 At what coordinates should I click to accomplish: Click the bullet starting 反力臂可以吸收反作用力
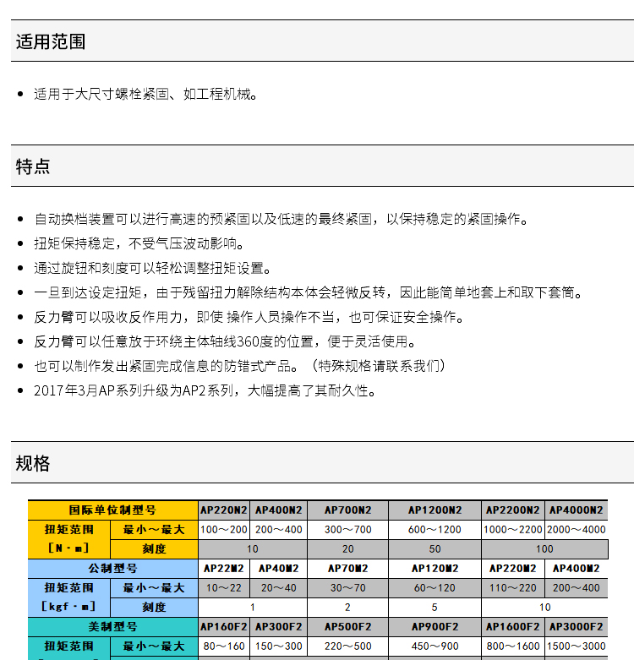(249, 317)
